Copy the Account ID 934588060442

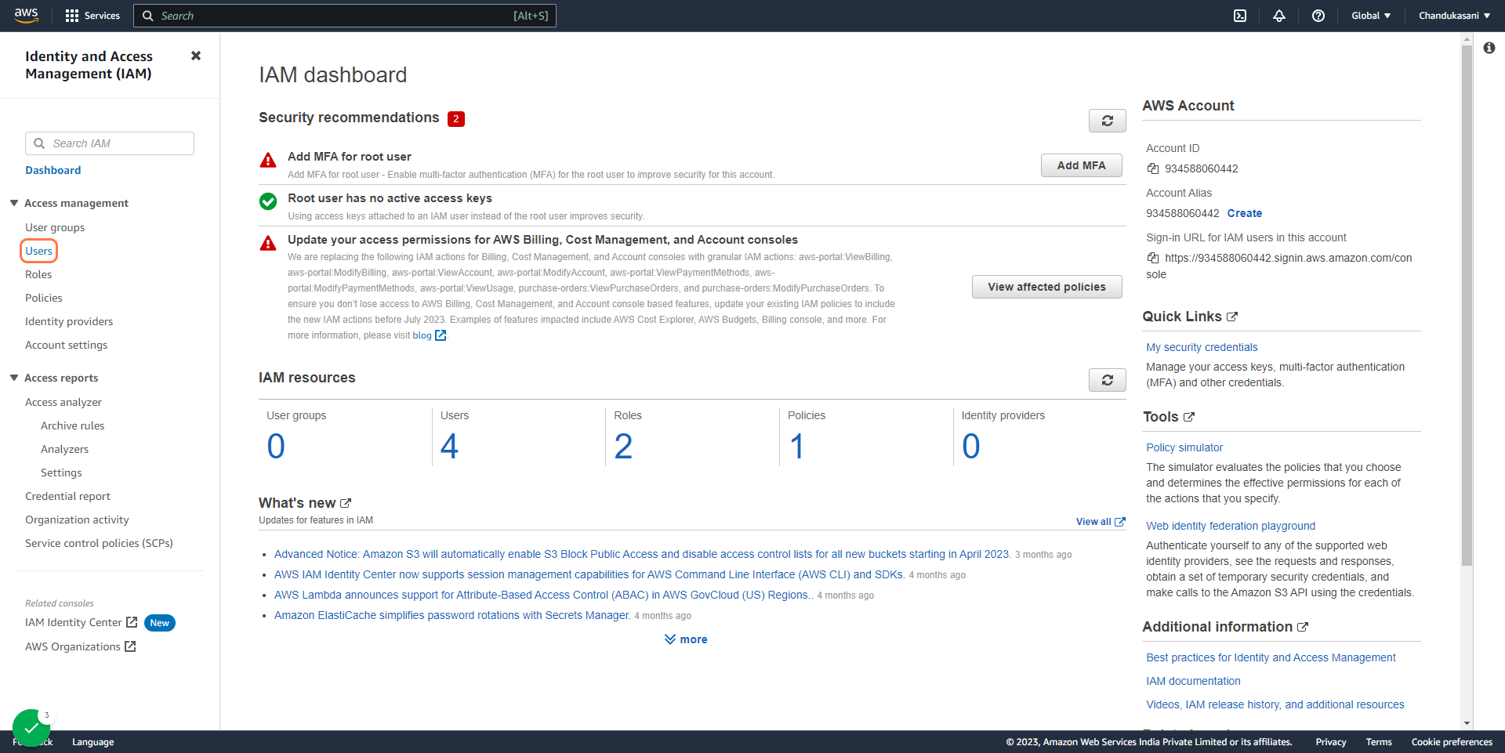(1153, 168)
